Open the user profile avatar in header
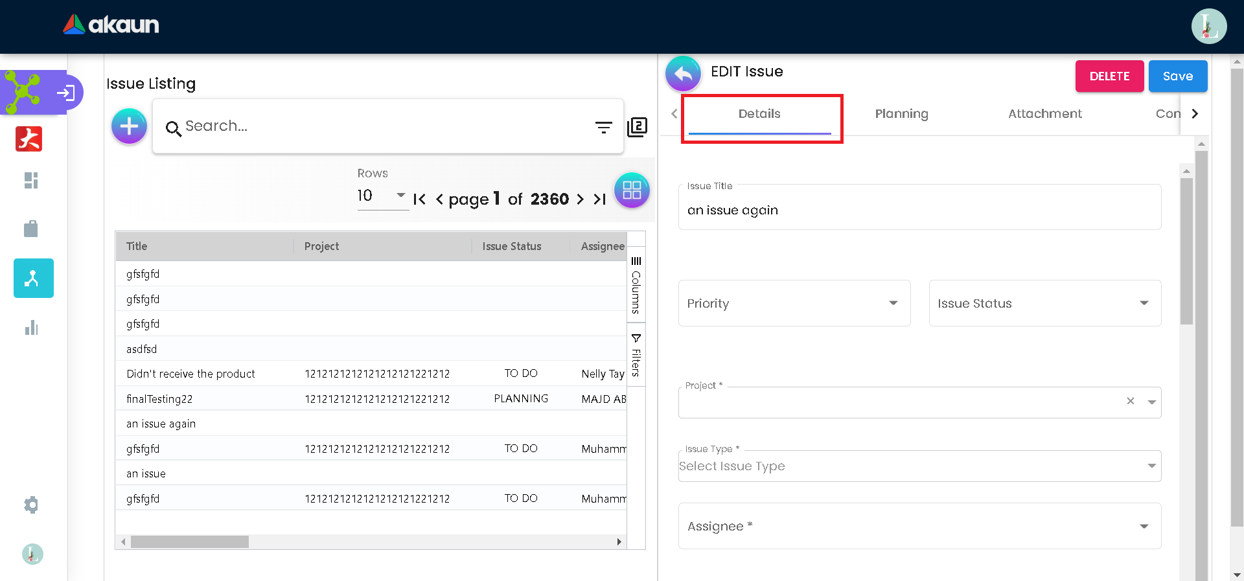This screenshot has height=581, width=1244. click(x=1208, y=26)
